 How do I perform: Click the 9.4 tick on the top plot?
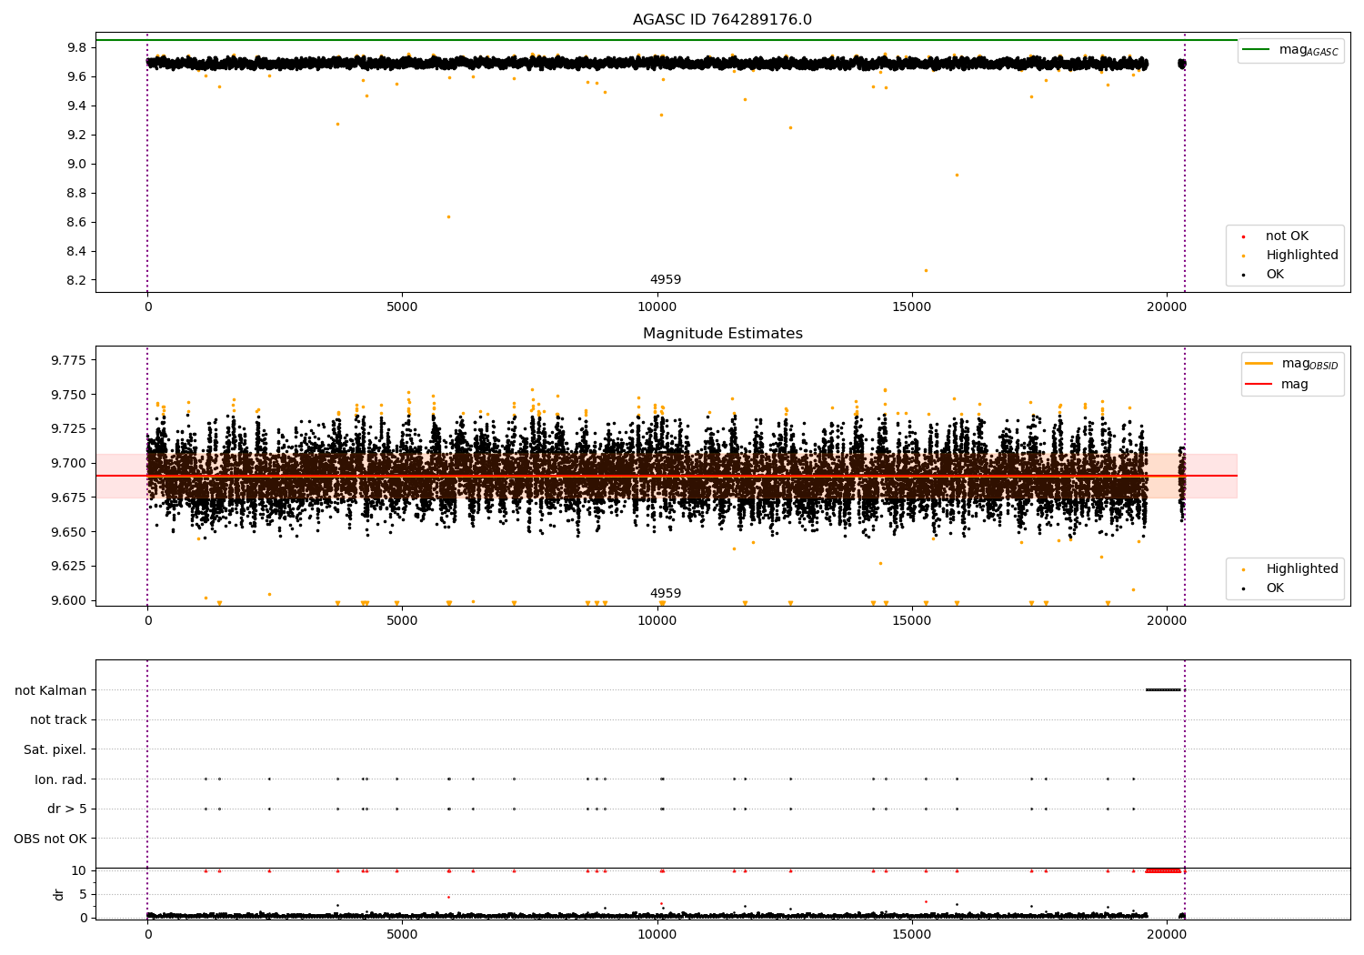[77, 106]
